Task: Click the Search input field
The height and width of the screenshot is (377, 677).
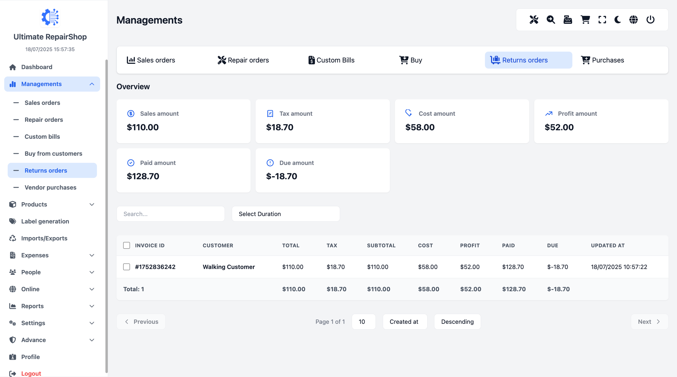Action: (170, 214)
